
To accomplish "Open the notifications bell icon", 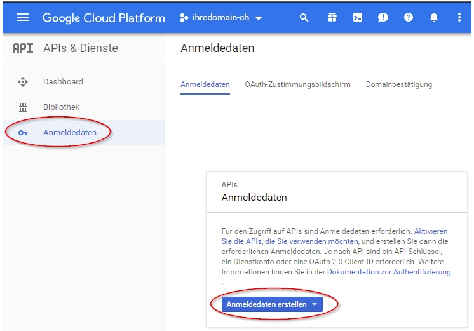I will (x=434, y=18).
